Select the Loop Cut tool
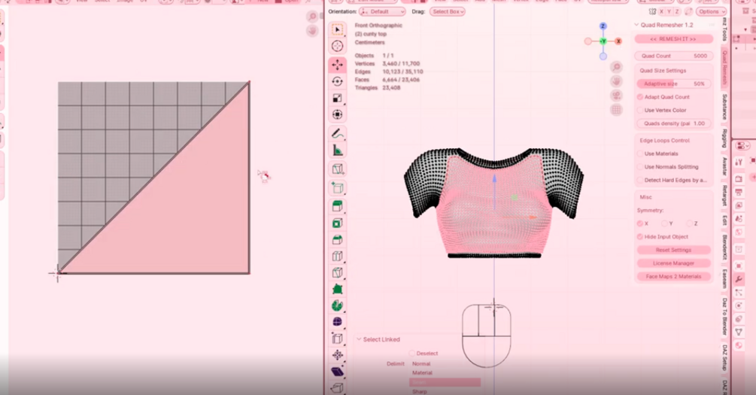Image resolution: width=756 pixels, height=395 pixels. [338, 256]
